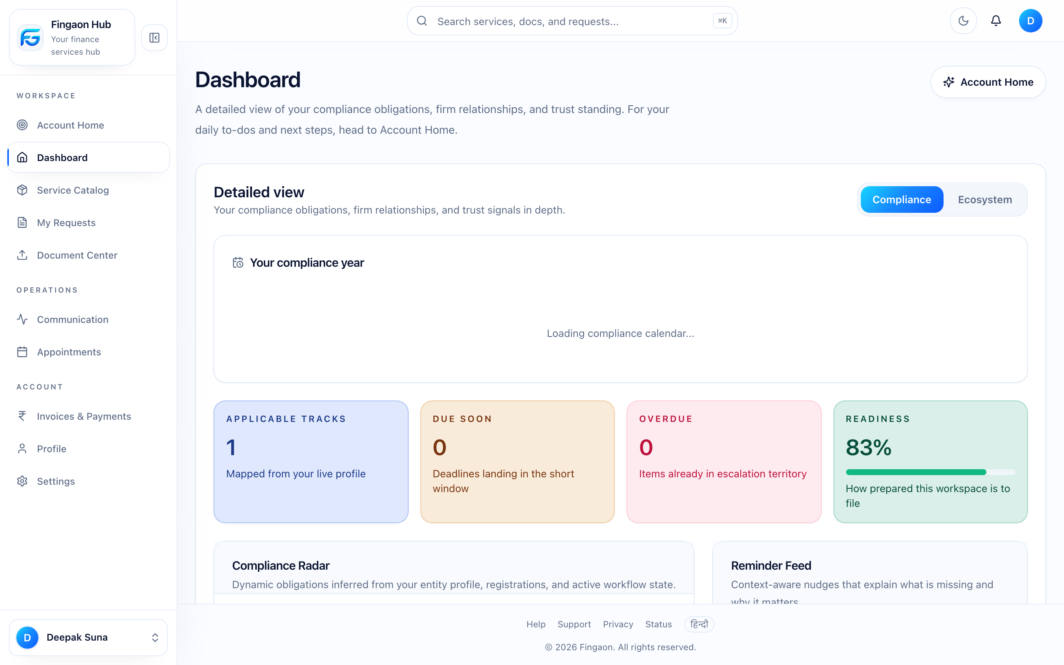The image size is (1064, 665).
Task: Click the Invoices & Payments rupee icon
Action: click(x=22, y=416)
